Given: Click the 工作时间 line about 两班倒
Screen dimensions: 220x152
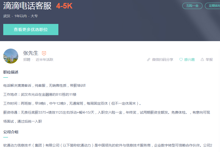Looking at the screenshot, I should 72,103.
